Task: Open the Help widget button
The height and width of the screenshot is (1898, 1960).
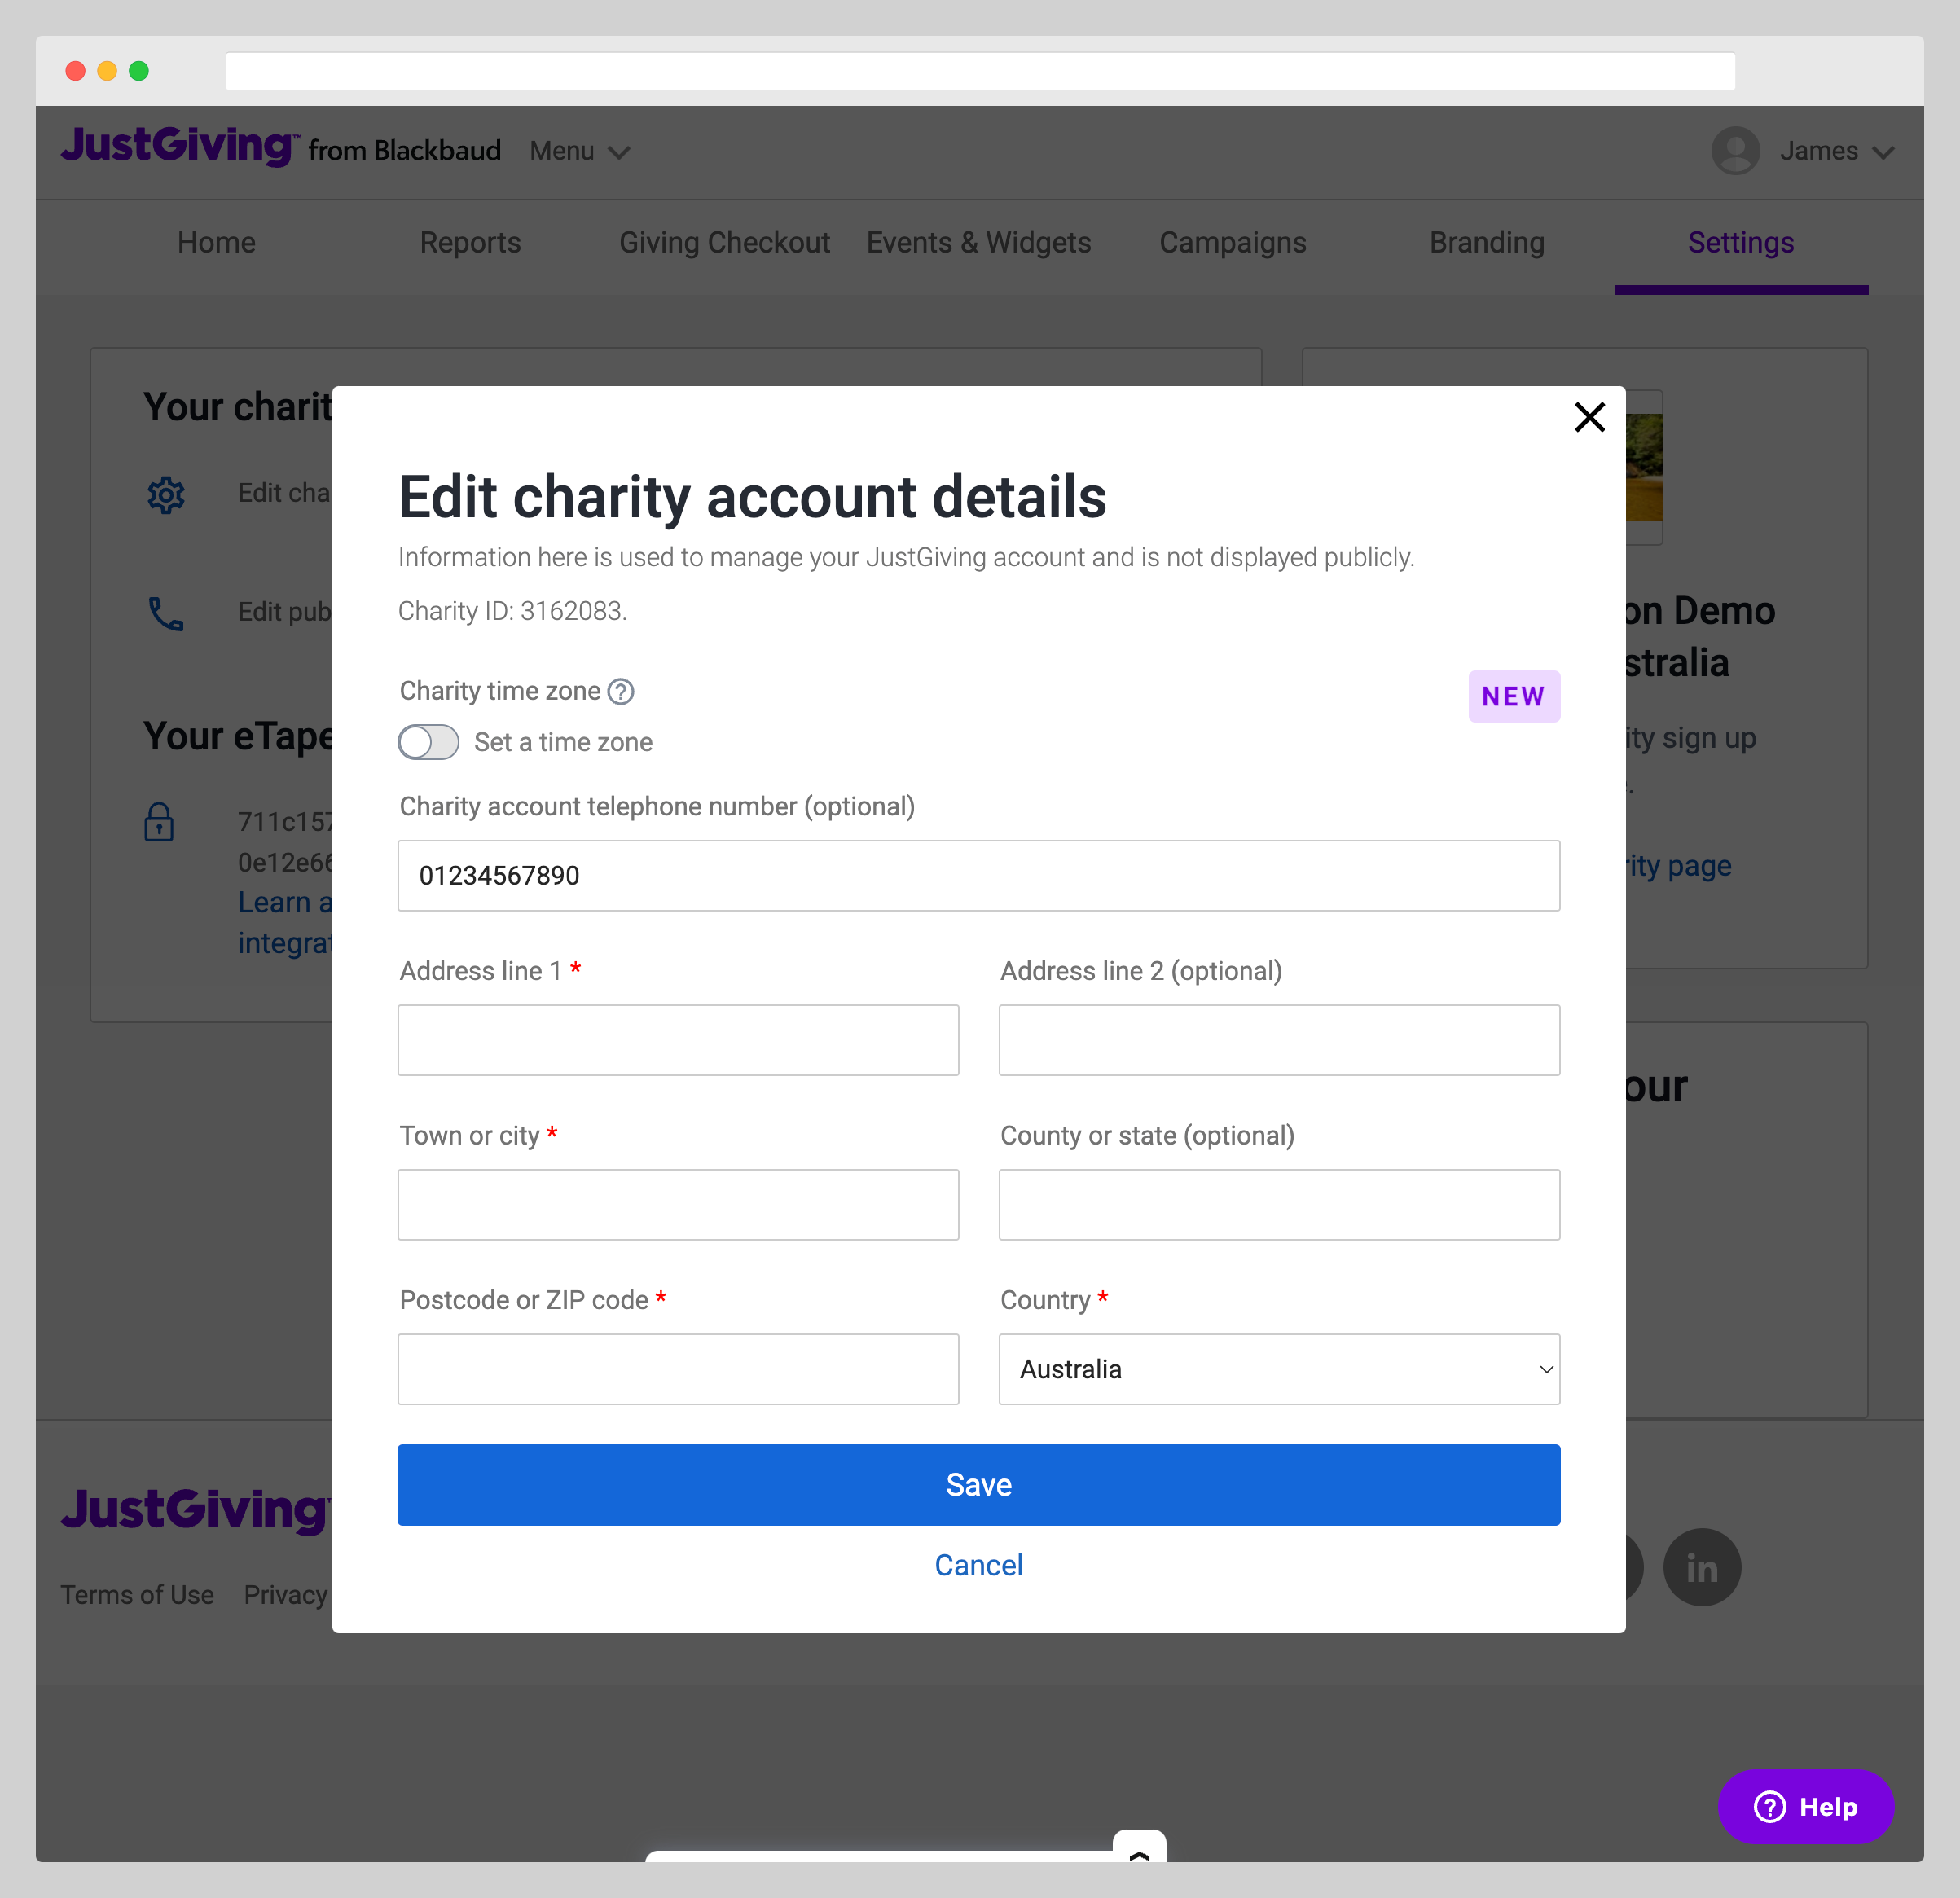Action: 1805,1807
